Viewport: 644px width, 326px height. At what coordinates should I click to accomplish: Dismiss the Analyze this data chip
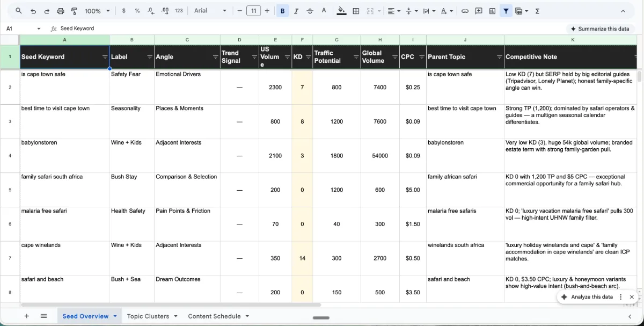(x=632, y=297)
